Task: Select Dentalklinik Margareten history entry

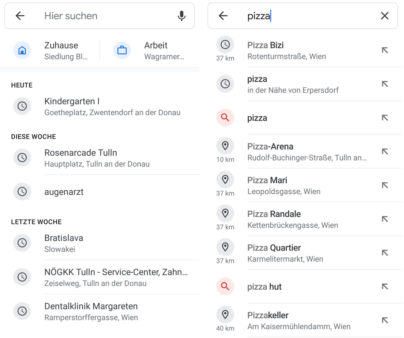Action: coord(91,311)
